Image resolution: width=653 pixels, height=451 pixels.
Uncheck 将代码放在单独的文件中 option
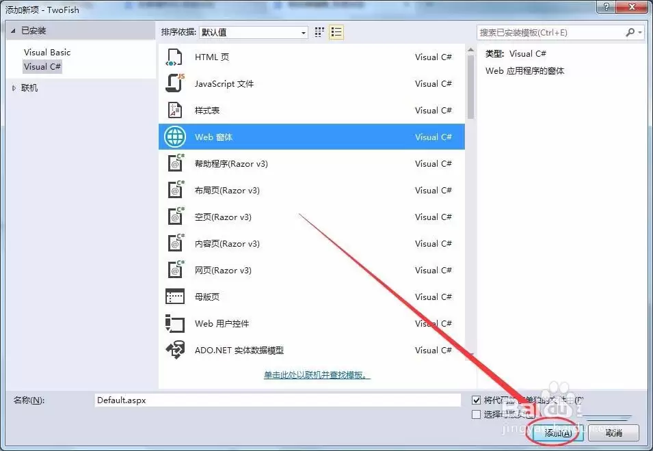(476, 400)
